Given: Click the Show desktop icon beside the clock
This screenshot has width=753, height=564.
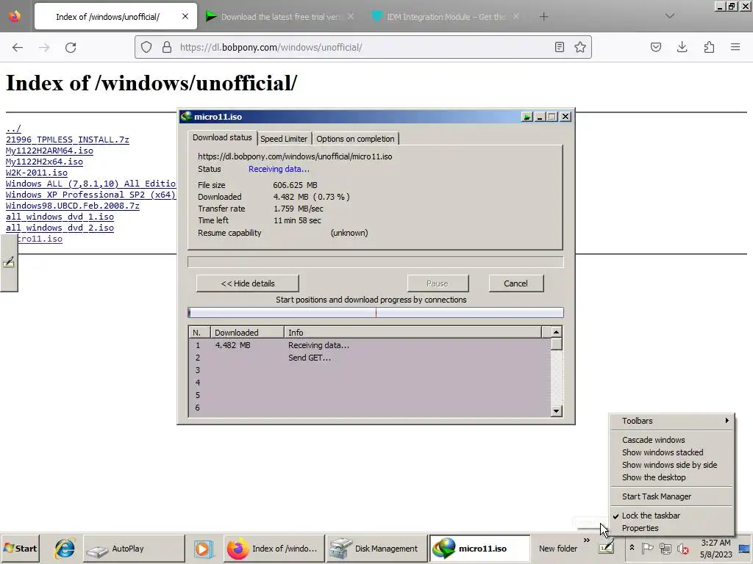Looking at the screenshot, I should 744,549.
